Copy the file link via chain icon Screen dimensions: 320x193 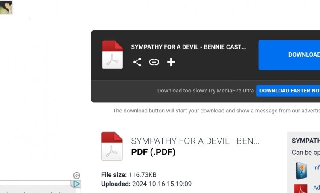coord(154,62)
